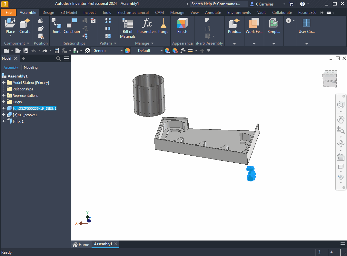Click the appearance color wheel swatch
Viewport: 347px width, 256px height.
(127, 51)
